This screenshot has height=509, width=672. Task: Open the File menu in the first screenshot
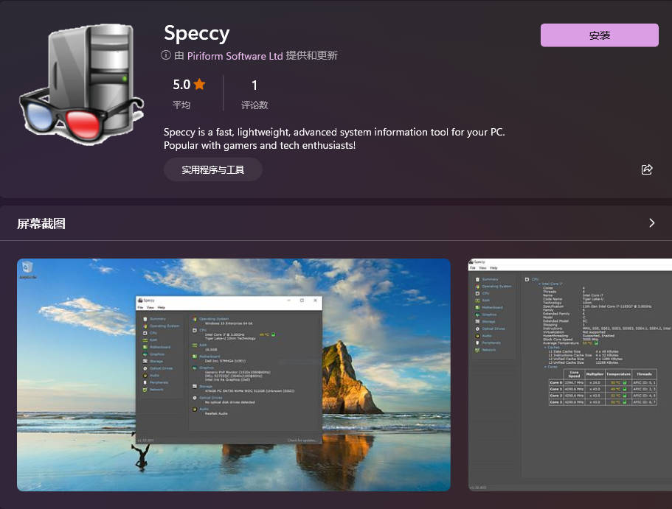pyautogui.click(x=140, y=307)
